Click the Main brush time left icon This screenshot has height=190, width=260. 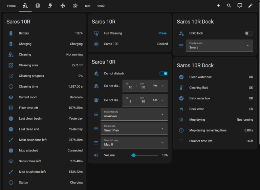coord(11,140)
